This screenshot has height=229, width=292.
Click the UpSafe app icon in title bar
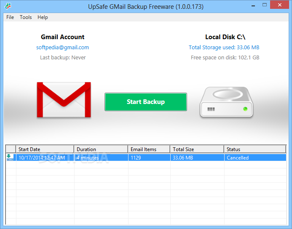point(8,6)
